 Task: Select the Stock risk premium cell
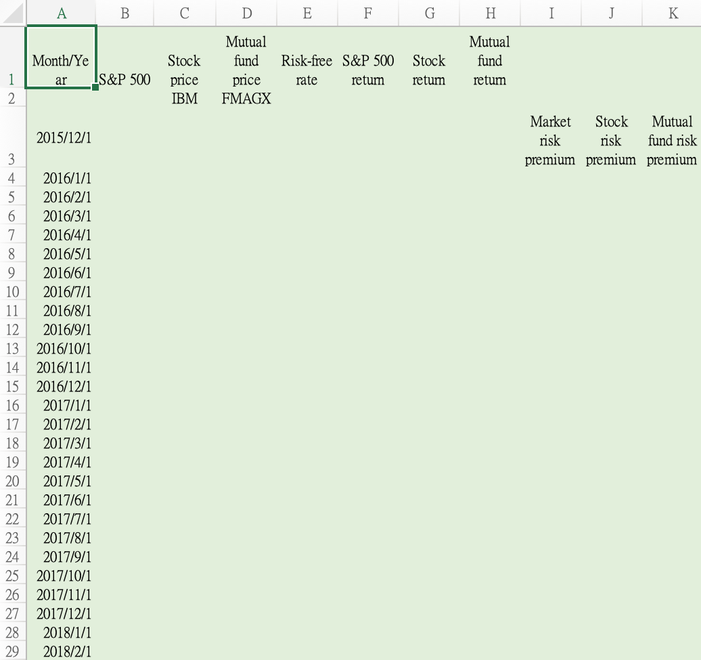611,141
